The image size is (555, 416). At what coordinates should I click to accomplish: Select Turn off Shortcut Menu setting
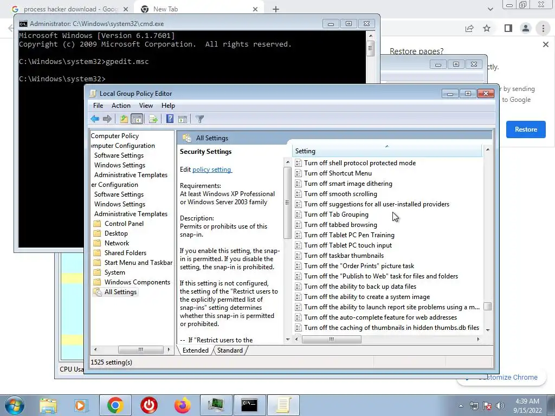pos(338,173)
